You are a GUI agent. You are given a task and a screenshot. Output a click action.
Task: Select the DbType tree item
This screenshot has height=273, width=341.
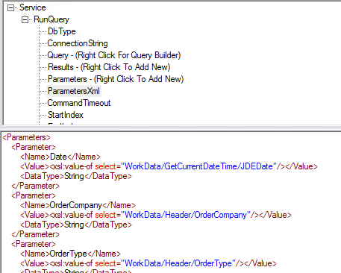click(x=61, y=31)
